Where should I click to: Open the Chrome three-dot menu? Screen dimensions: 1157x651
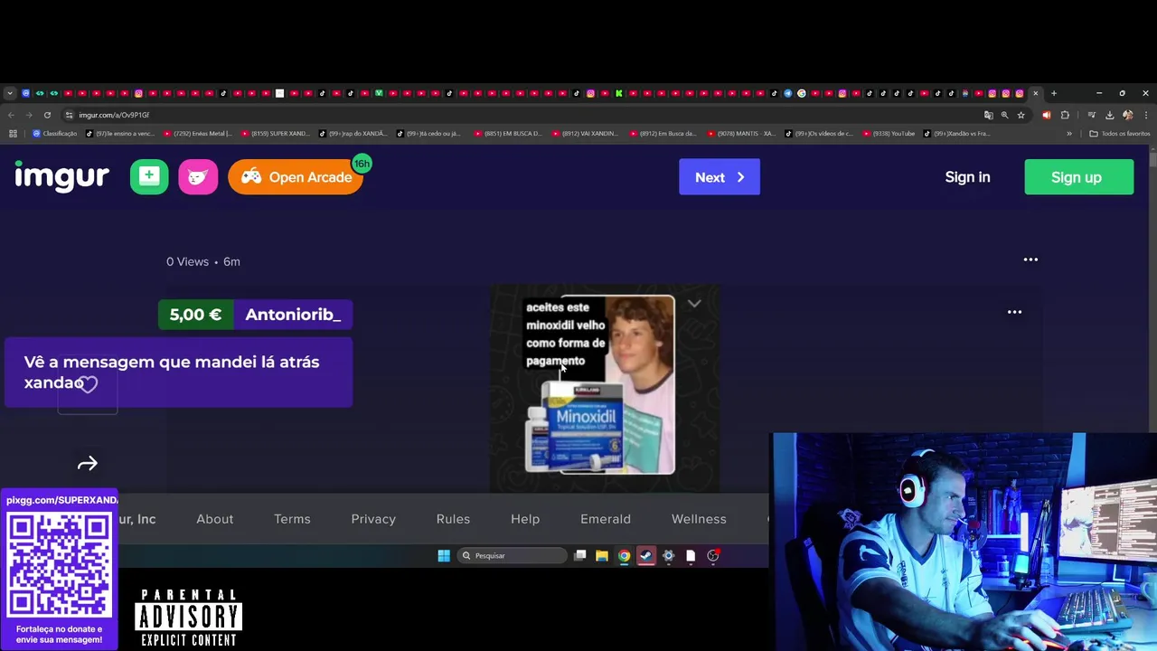pos(1146,115)
